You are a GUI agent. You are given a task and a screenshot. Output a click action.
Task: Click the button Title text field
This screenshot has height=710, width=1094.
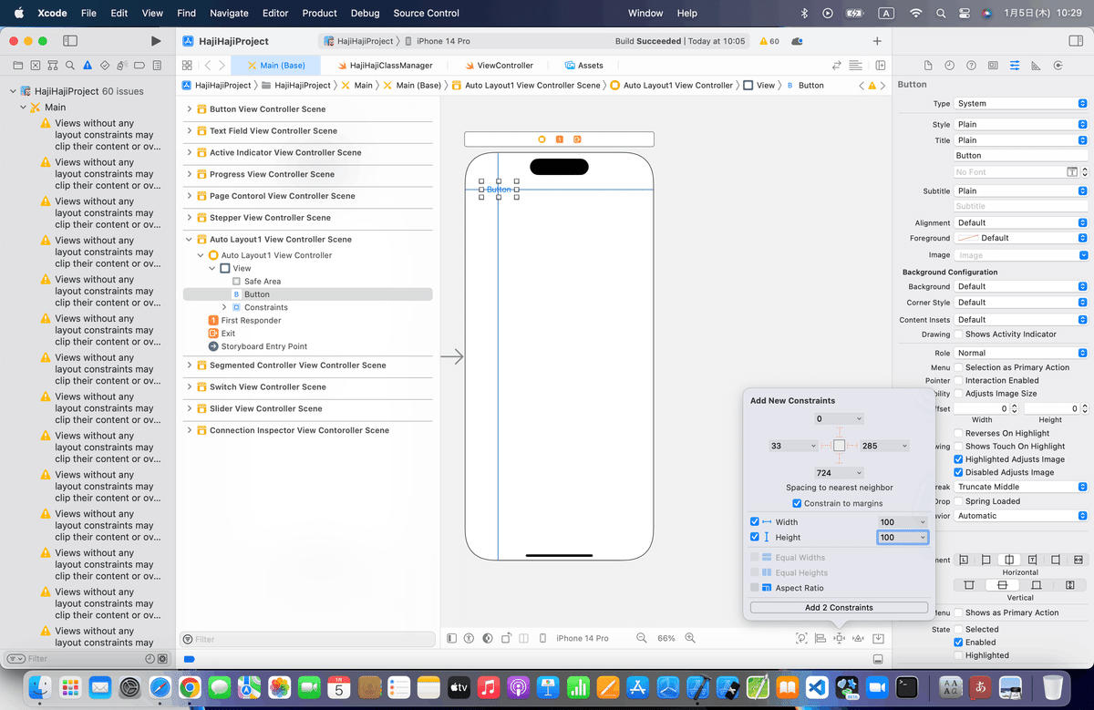(1021, 156)
